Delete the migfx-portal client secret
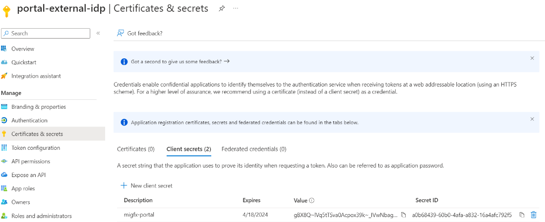 click(534, 215)
